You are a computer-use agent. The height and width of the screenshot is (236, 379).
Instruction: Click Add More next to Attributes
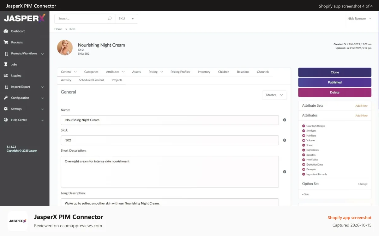[361, 115]
